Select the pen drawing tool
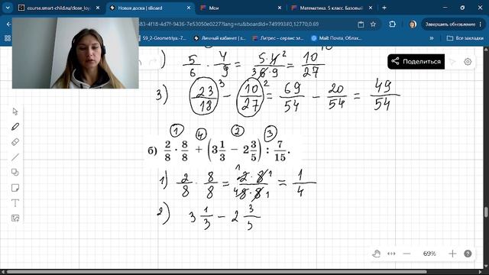489x275 pixels. pyautogui.click(x=15, y=127)
